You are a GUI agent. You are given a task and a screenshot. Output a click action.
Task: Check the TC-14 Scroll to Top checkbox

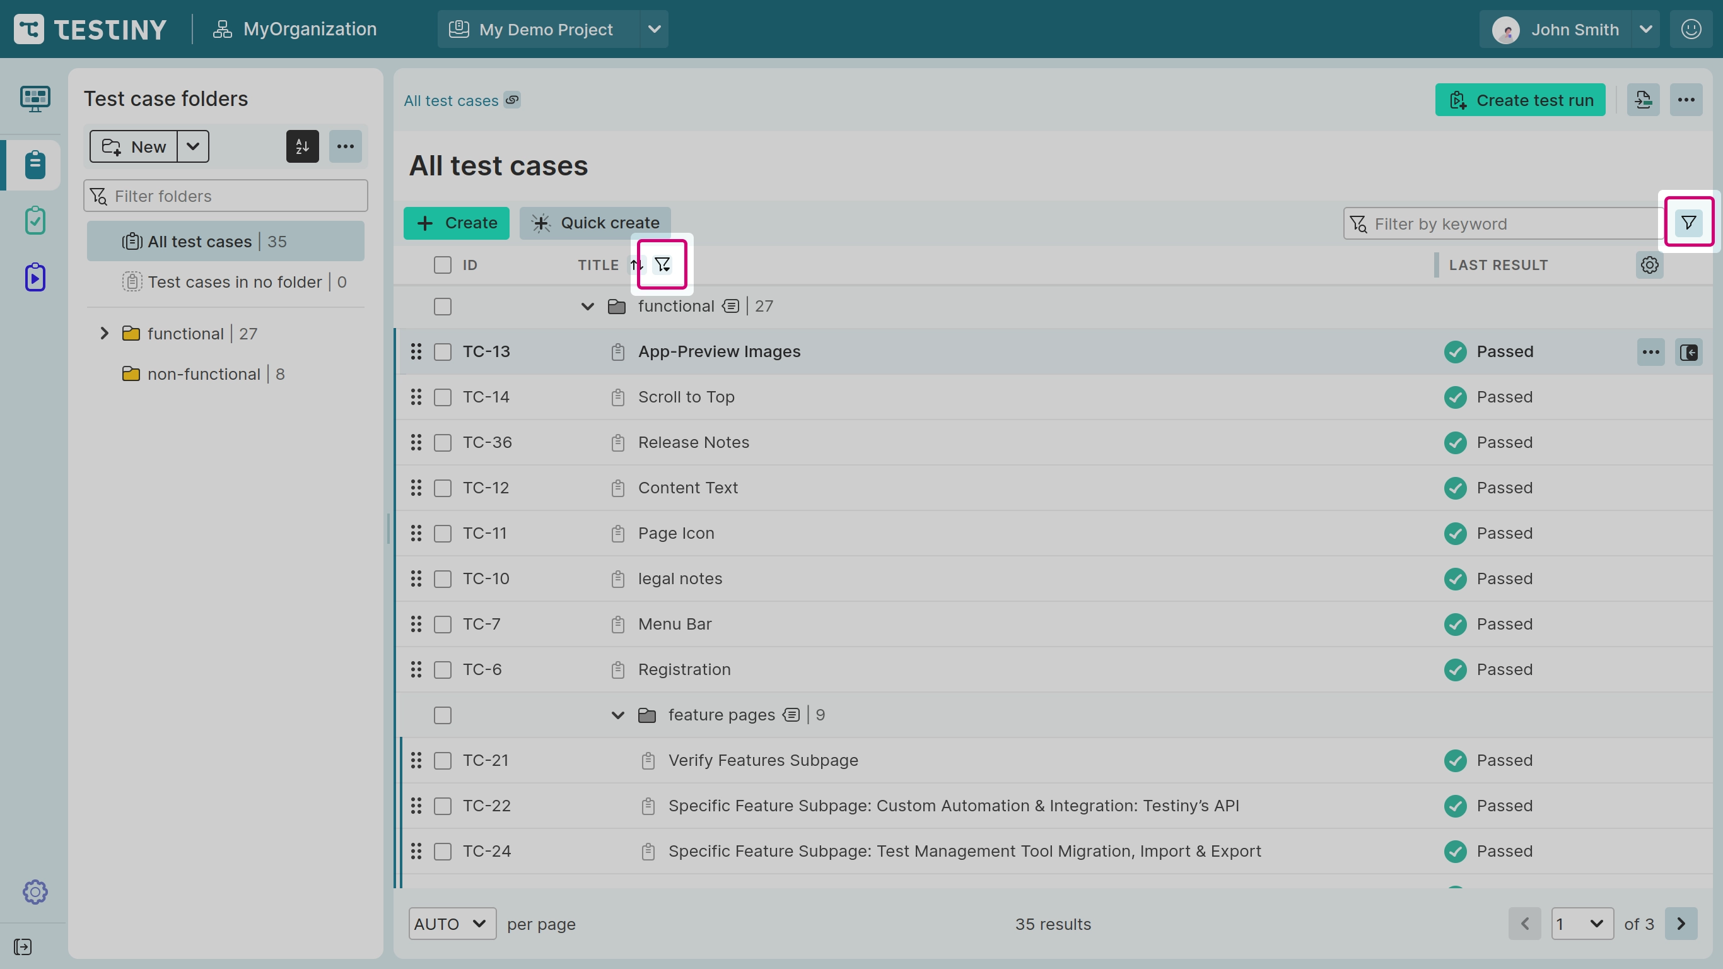(442, 397)
